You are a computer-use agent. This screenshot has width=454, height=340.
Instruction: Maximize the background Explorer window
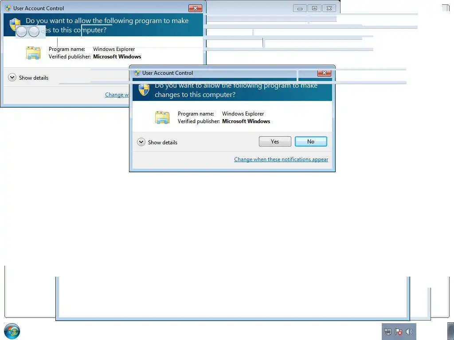314,8
